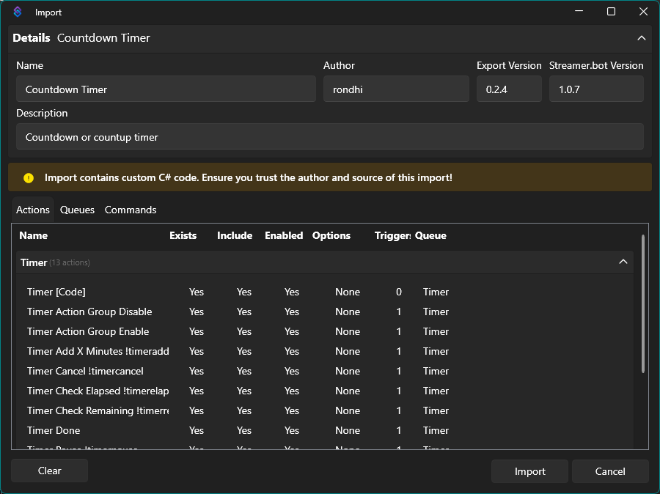The height and width of the screenshot is (494, 660).
Task: Click the Description field
Action: (329, 136)
